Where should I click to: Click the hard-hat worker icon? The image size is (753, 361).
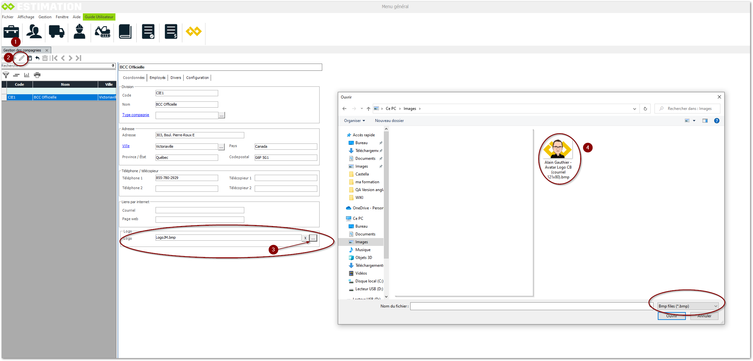pyautogui.click(x=79, y=32)
